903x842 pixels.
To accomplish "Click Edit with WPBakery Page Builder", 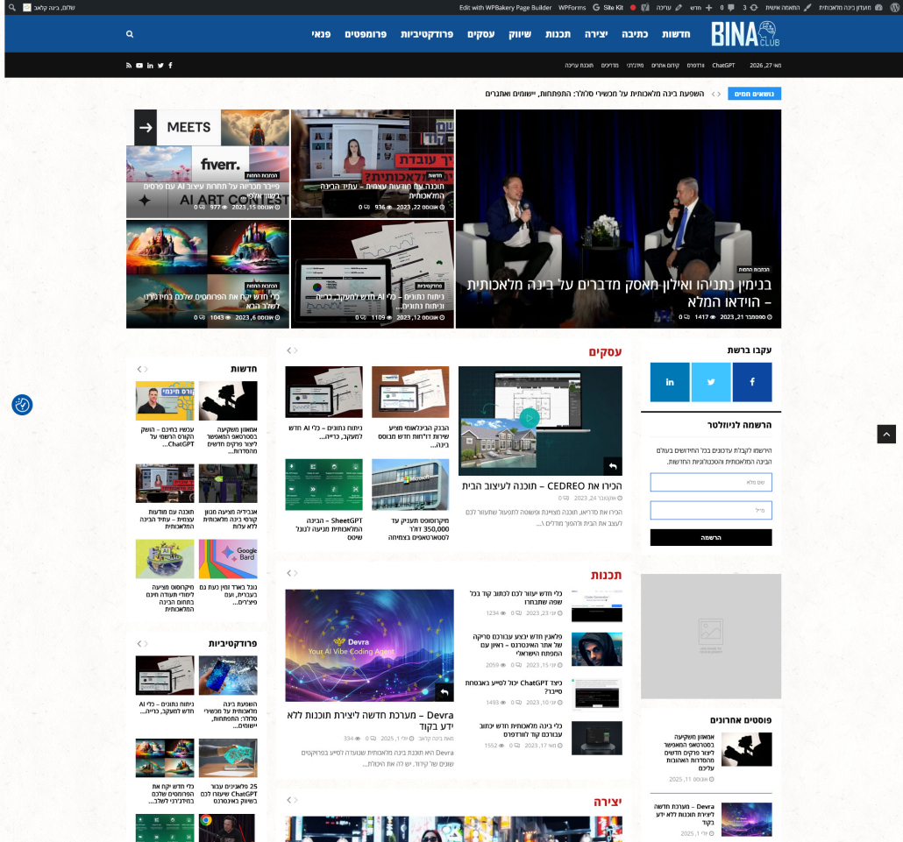I will pos(505,8).
